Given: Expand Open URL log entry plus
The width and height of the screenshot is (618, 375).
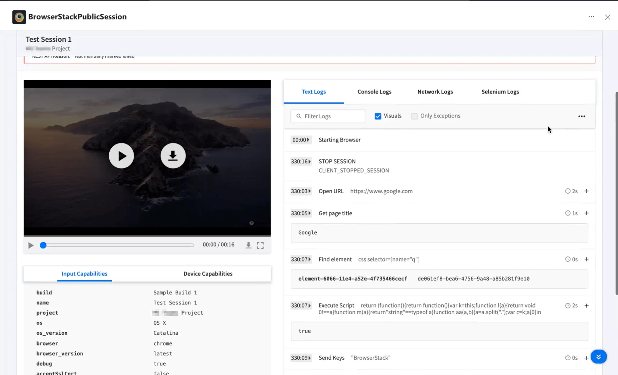Looking at the screenshot, I should (x=586, y=191).
